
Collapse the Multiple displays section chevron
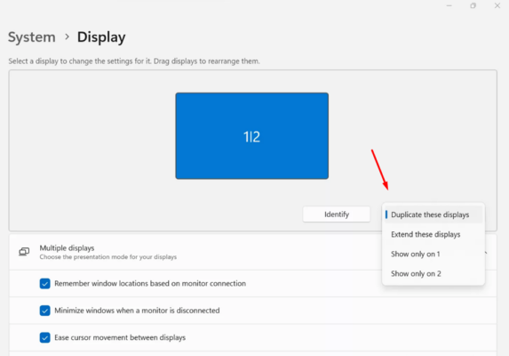486,252
